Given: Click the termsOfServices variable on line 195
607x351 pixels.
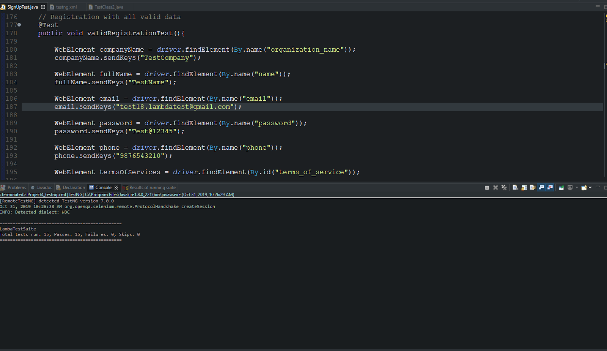Looking at the screenshot, I should [130, 172].
